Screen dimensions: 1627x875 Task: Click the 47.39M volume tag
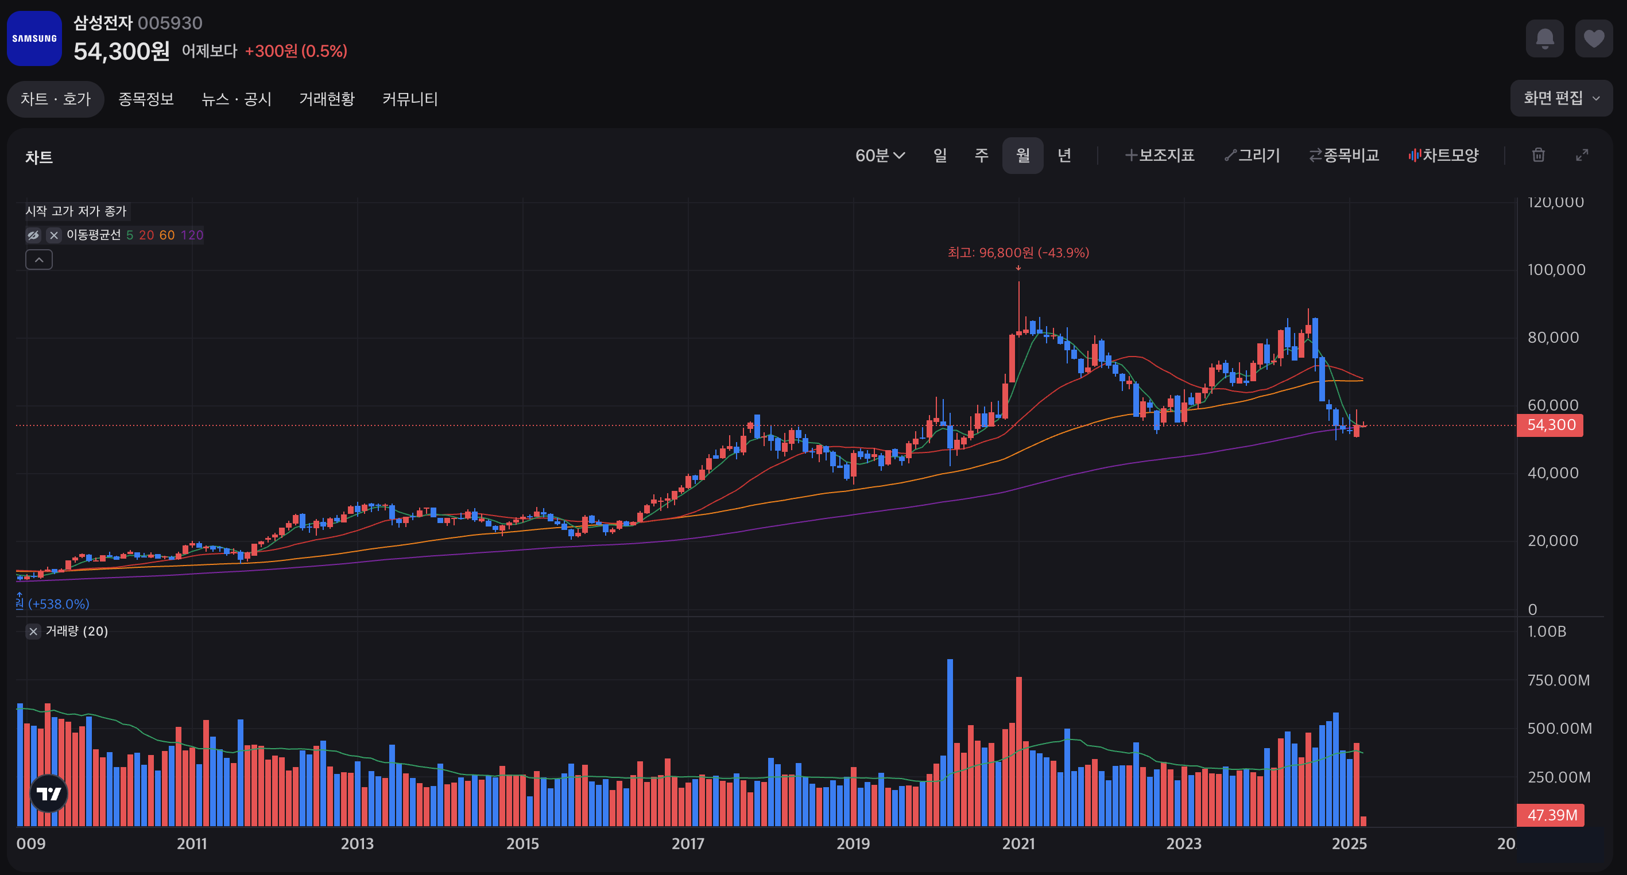click(x=1551, y=815)
